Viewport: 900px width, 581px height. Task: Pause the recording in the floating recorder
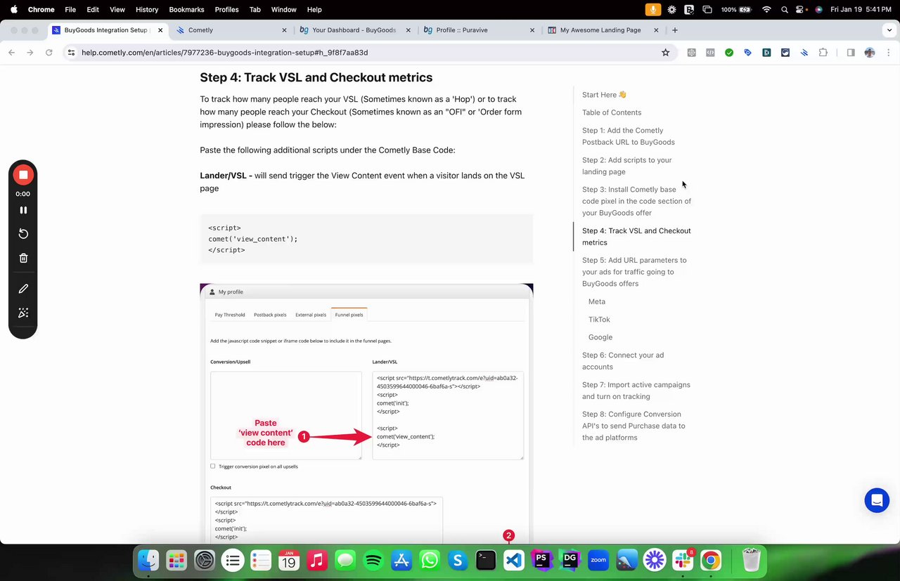(x=23, y=210)
